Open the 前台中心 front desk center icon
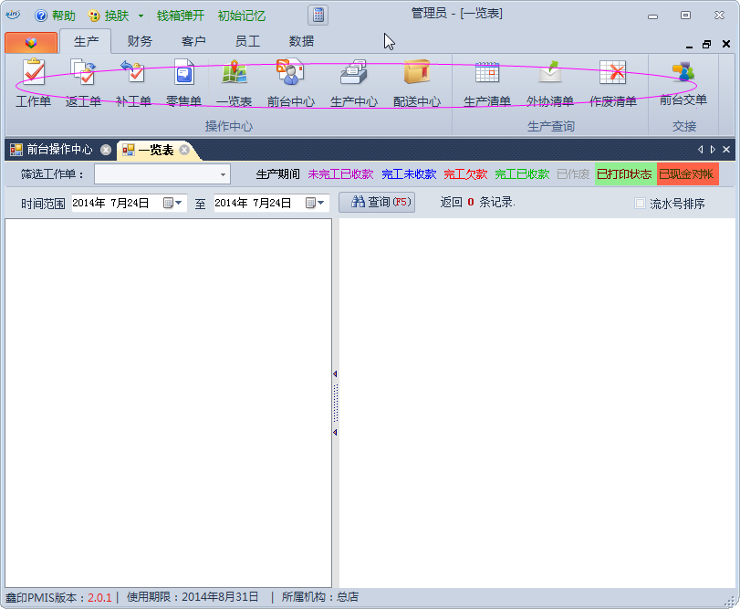This screenshot has height=609, width=740. pos(291,83)
